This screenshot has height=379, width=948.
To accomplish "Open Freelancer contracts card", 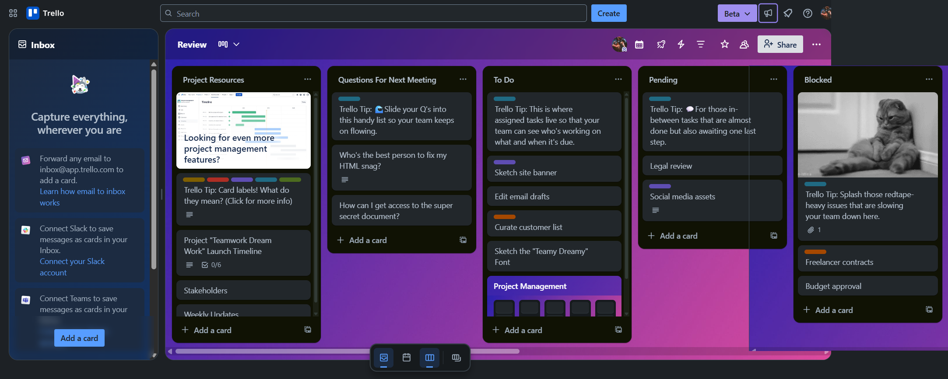I will click(867, 258).
